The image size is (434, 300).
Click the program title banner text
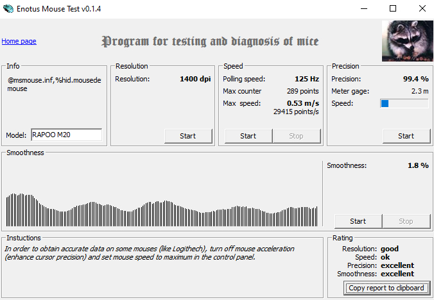tap(210, 42)
